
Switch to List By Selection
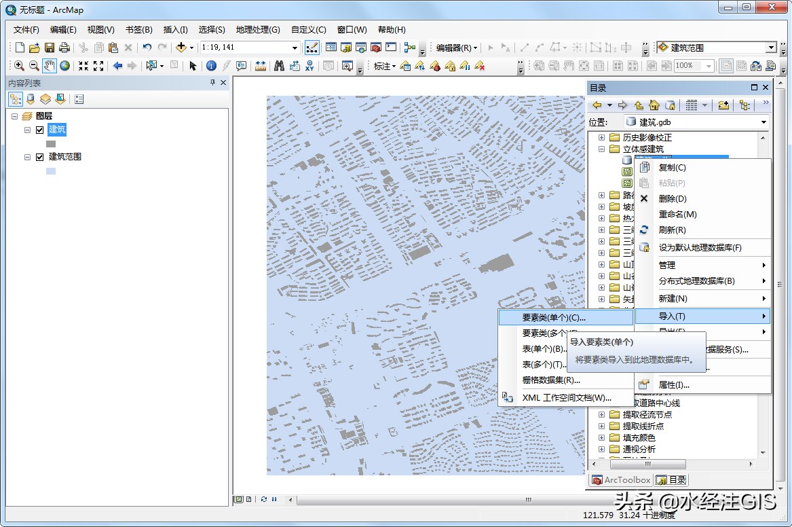click(x=60, y=99)
